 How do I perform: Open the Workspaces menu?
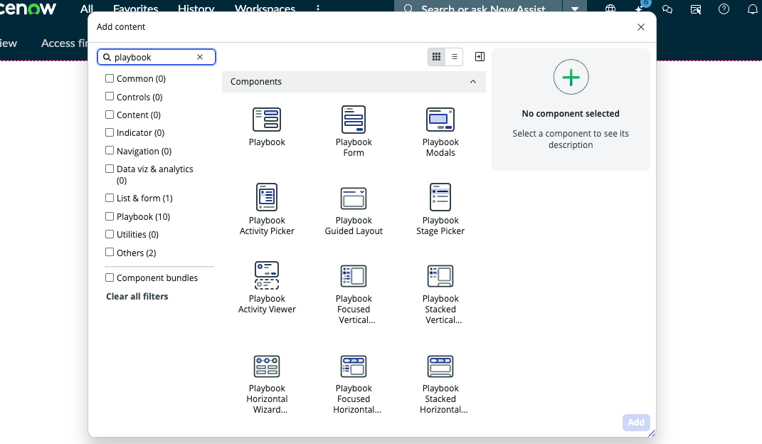[265, 9]
